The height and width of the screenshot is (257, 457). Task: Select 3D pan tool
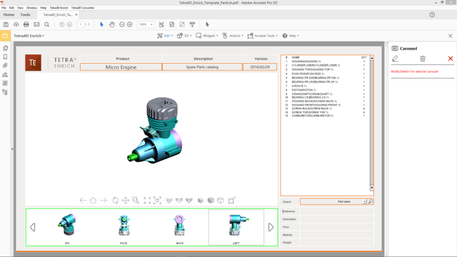pos(125,201)
